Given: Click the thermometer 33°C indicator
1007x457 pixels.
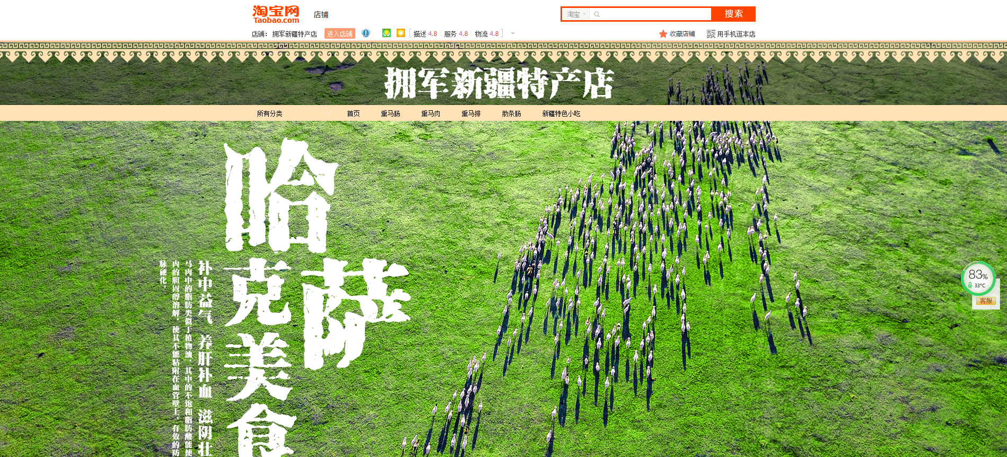Looking at the screenshot, I should pos(977,285).
